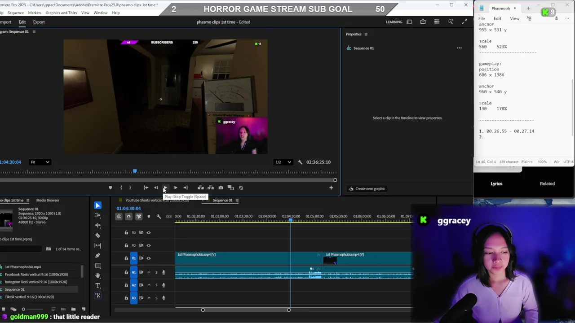Switch to YouTube Shorts vertical sequence tab
Image resolution: width=575 pixels, height=323 pixels.
tap(157, 201)
